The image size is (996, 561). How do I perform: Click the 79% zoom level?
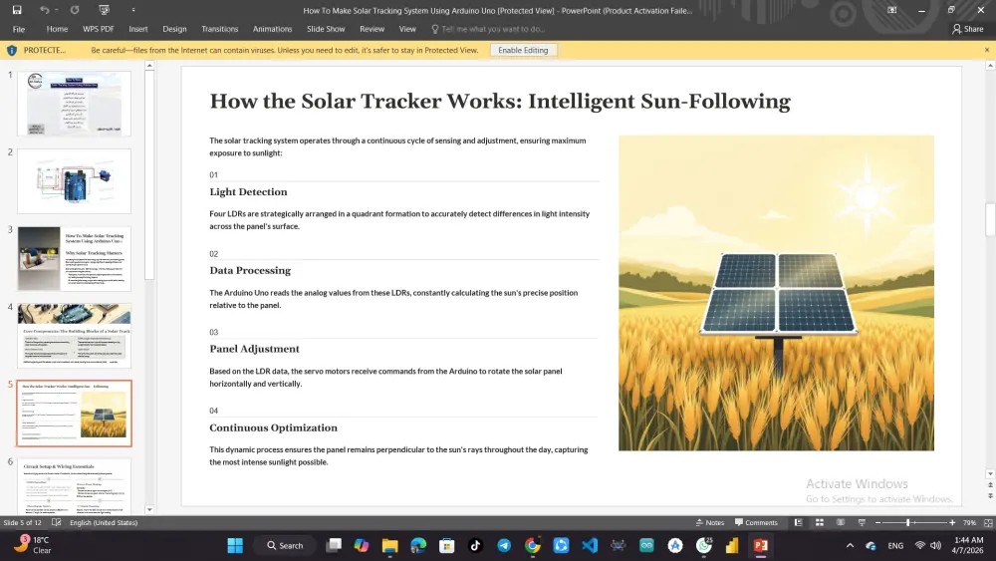(x=969, y=523)
